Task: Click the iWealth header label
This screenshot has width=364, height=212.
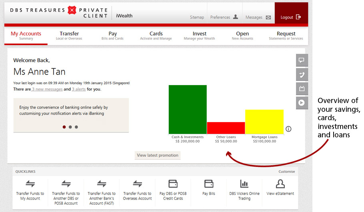Action: point(124,16)
